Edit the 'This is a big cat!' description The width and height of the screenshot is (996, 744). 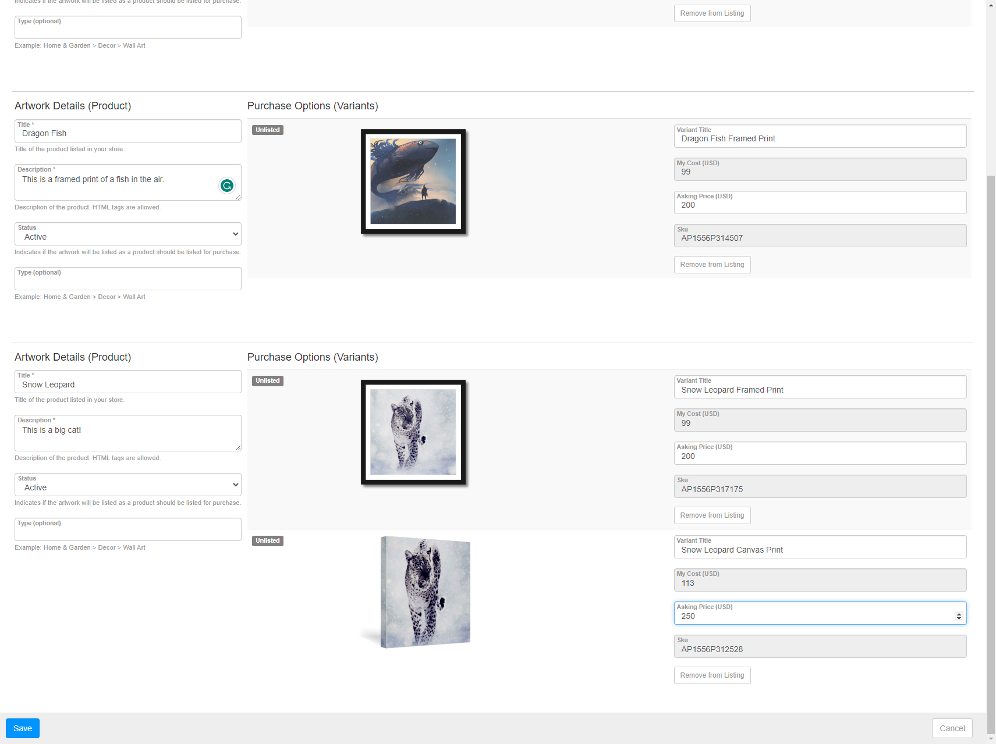tap(128, 433)
